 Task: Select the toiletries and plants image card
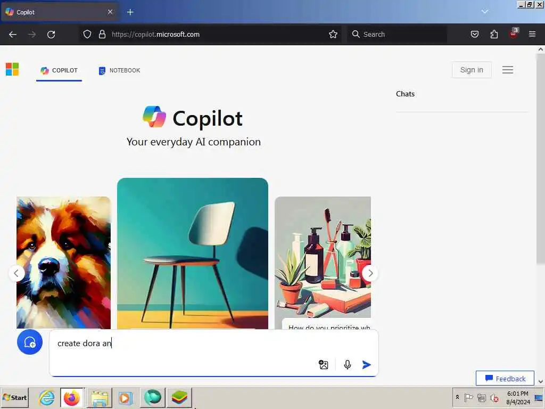click(323, 257)
